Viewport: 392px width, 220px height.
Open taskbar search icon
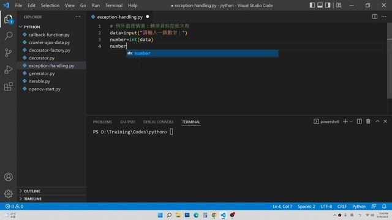coord(169,215)
